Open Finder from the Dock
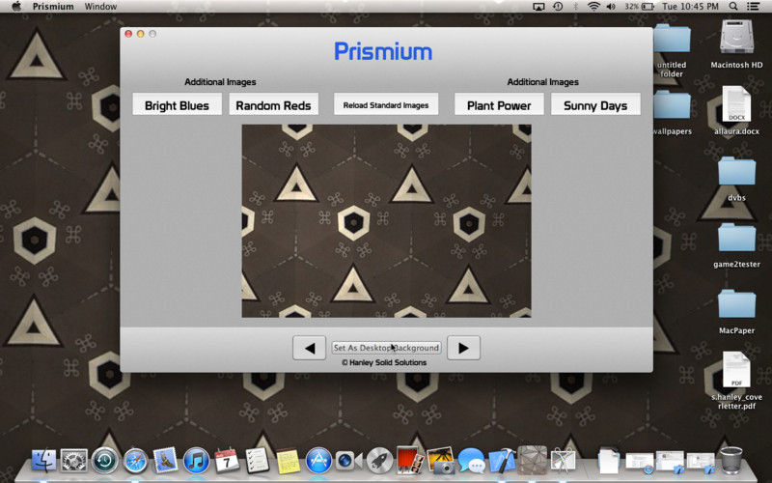 [44, 461]
